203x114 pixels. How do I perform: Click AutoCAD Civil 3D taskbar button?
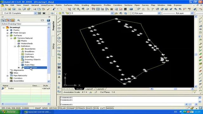tap(38, 112)
